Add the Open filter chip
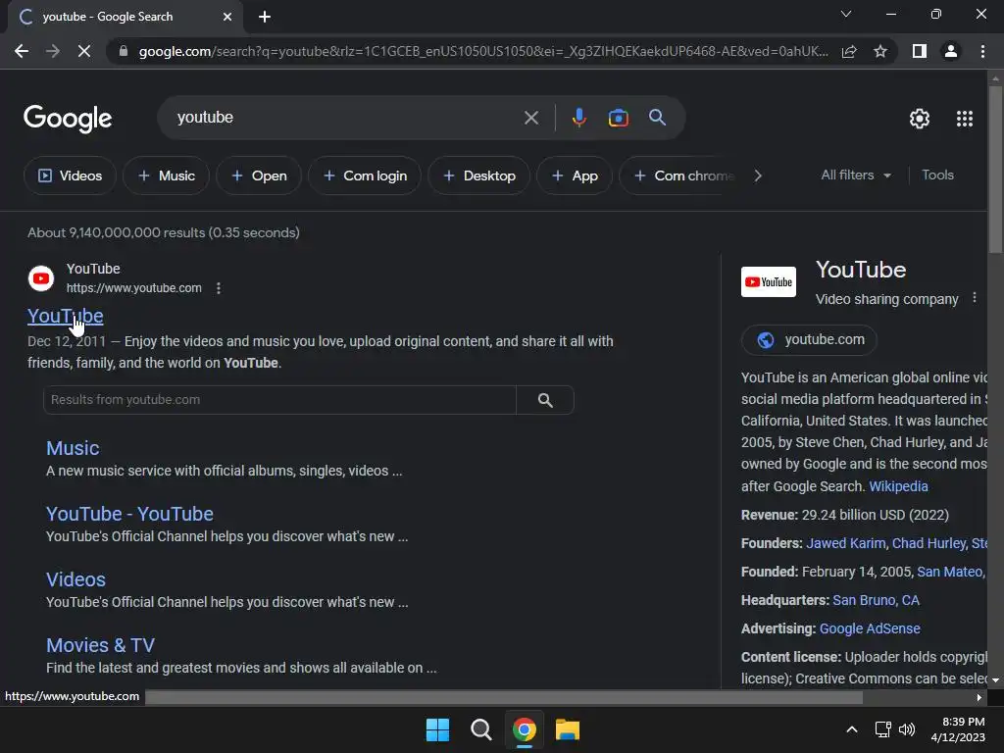This screenshot has height=753, width=1004. (259, 176)
